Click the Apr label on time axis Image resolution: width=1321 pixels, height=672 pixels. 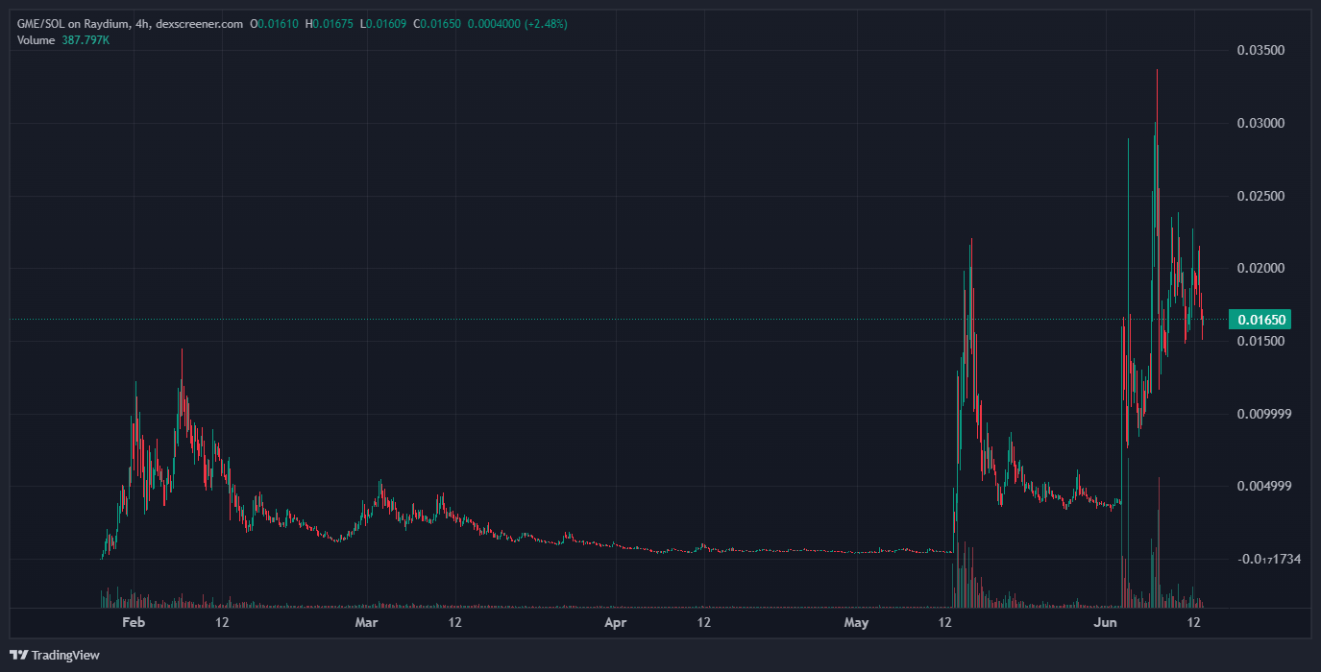[615, 623]
